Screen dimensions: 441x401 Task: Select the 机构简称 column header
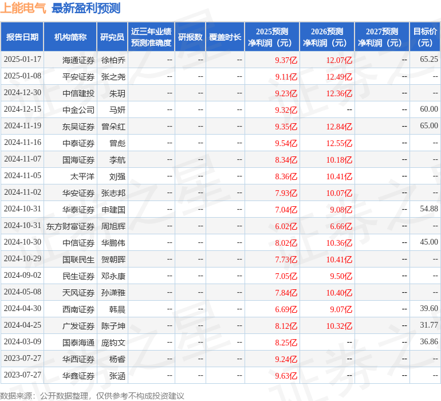(x=70, y=37)
